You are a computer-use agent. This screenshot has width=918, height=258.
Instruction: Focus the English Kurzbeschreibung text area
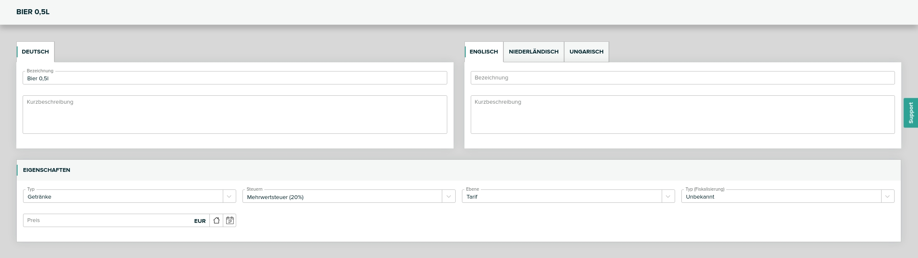tap(682, 115)
